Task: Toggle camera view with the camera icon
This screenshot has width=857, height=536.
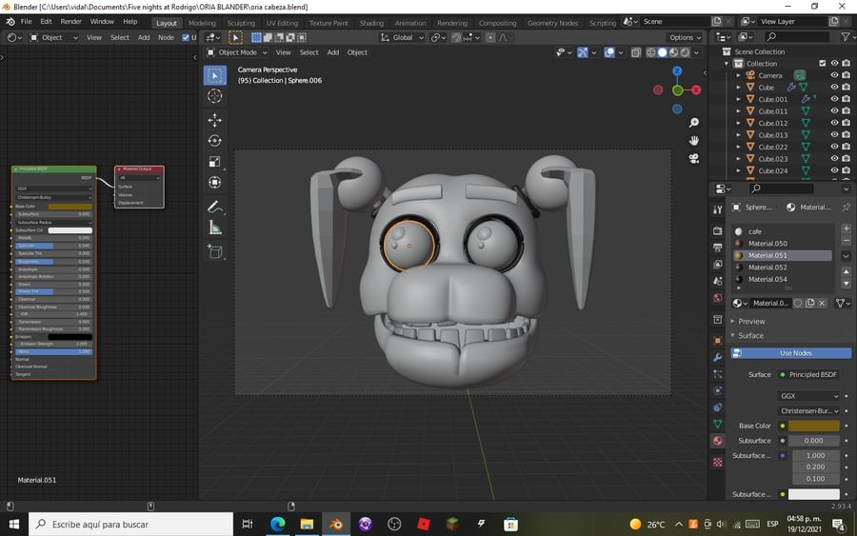Action: pos(694,158)
